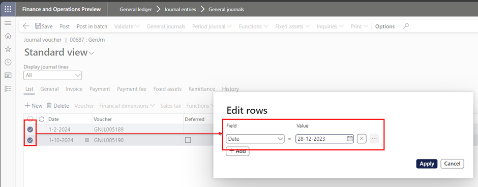
Task: Open Modules list icon in sidebar
Action: (x=8, y=88)
